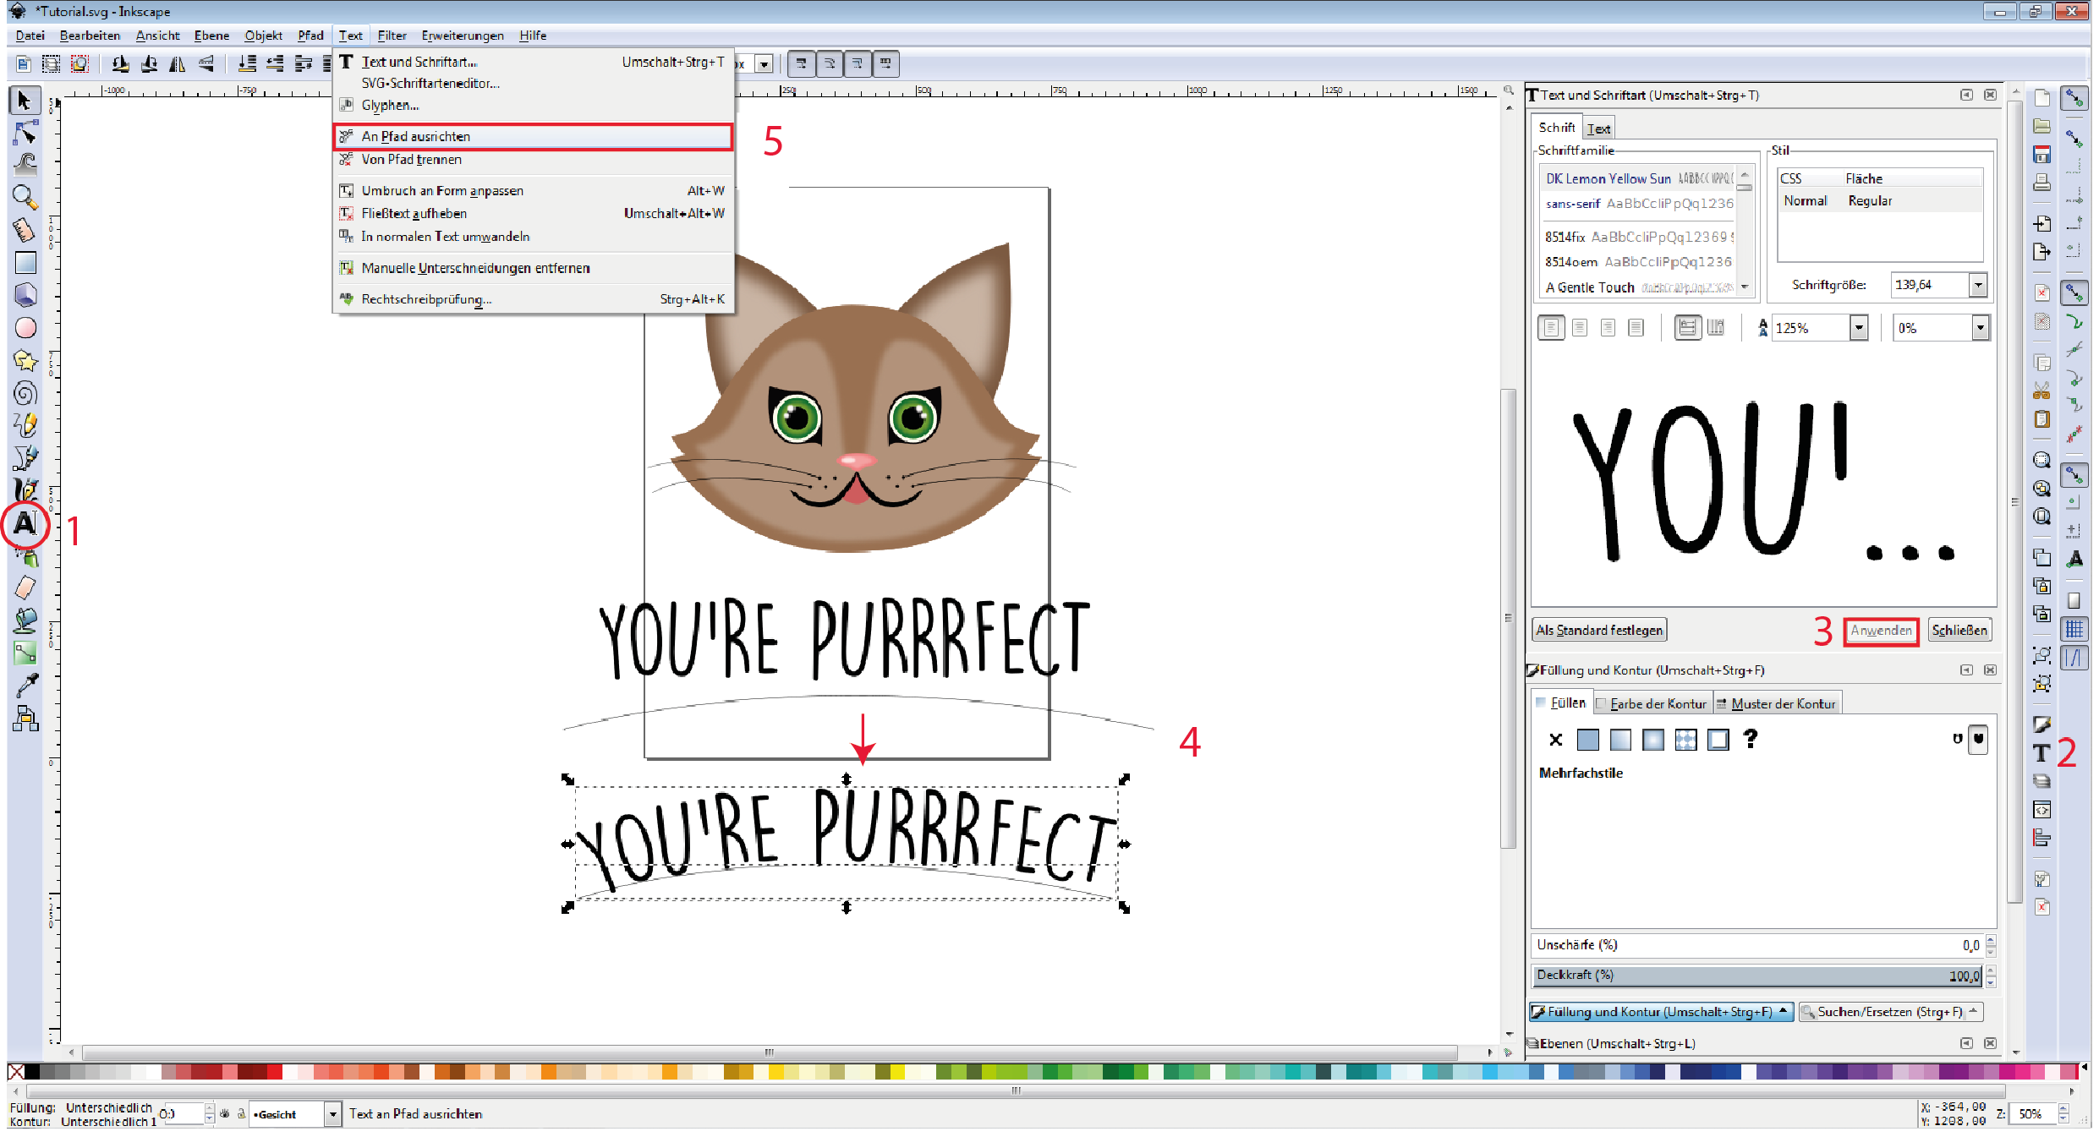
Task: Adjust the Deckkraft opacity slider
Action: pos(1757,976)
